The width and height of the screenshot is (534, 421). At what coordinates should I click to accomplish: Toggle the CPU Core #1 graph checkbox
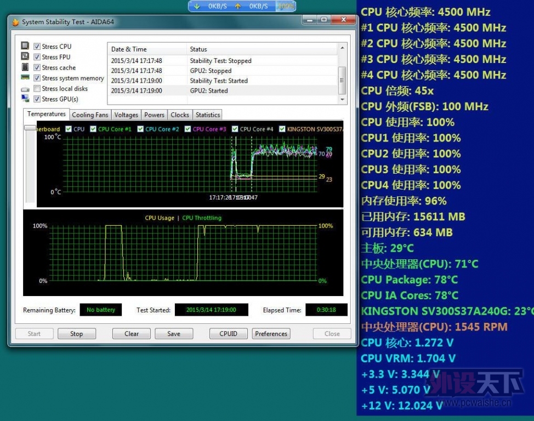click(x=93, y=129)
